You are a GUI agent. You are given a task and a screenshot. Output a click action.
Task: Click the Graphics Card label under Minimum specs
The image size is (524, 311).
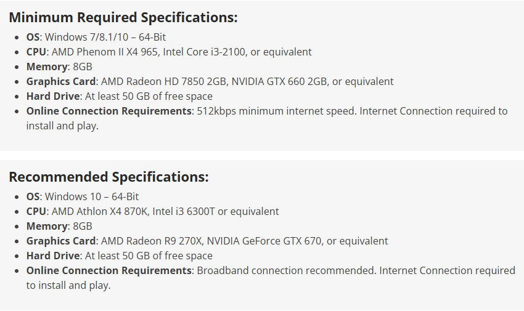[x=61, y=81]
